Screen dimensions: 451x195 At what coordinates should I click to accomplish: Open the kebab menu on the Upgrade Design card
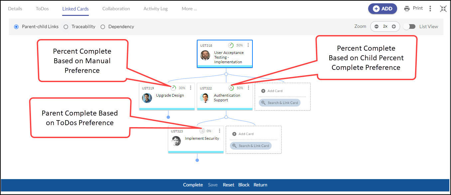tap(191, 88)
